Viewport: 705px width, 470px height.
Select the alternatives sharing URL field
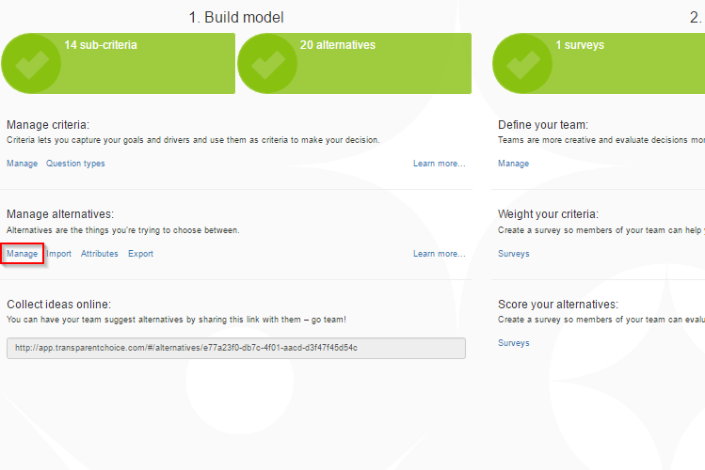tap(236, 349)
